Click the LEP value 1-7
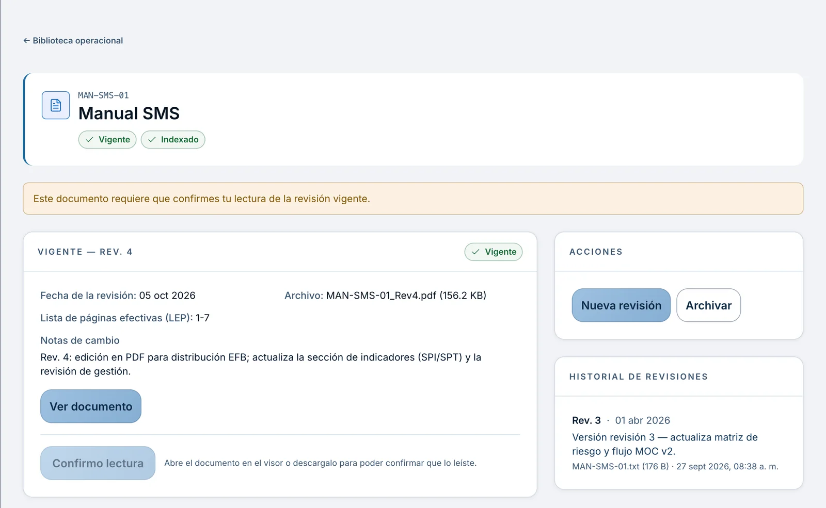This screenshot has height=508, width=826. 202,318
